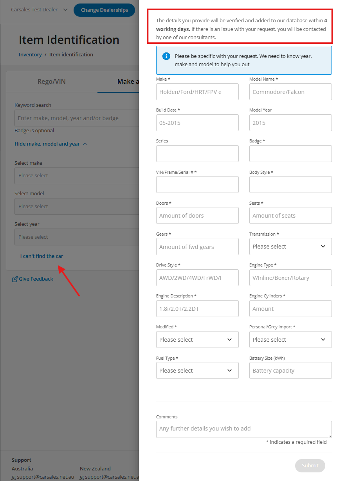Click the Make input field
This screenshot has height=481, width=346.
click(197, 92)
